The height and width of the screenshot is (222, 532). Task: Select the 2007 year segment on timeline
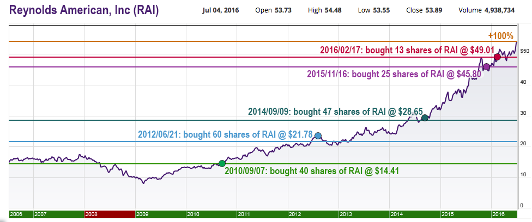coord(59,214)
